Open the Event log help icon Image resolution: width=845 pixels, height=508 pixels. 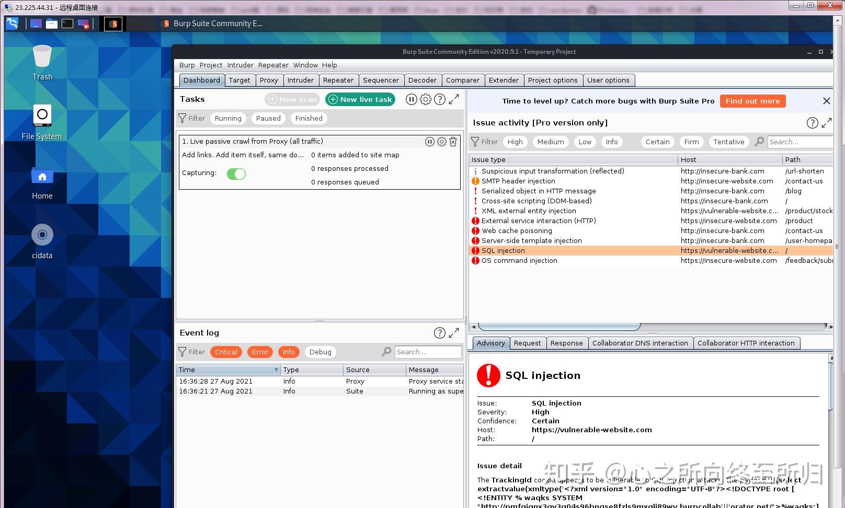[440, 333]
